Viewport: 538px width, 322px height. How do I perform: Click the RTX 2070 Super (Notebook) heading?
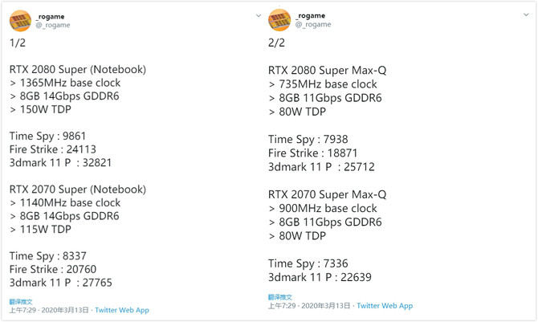(78, 190)
